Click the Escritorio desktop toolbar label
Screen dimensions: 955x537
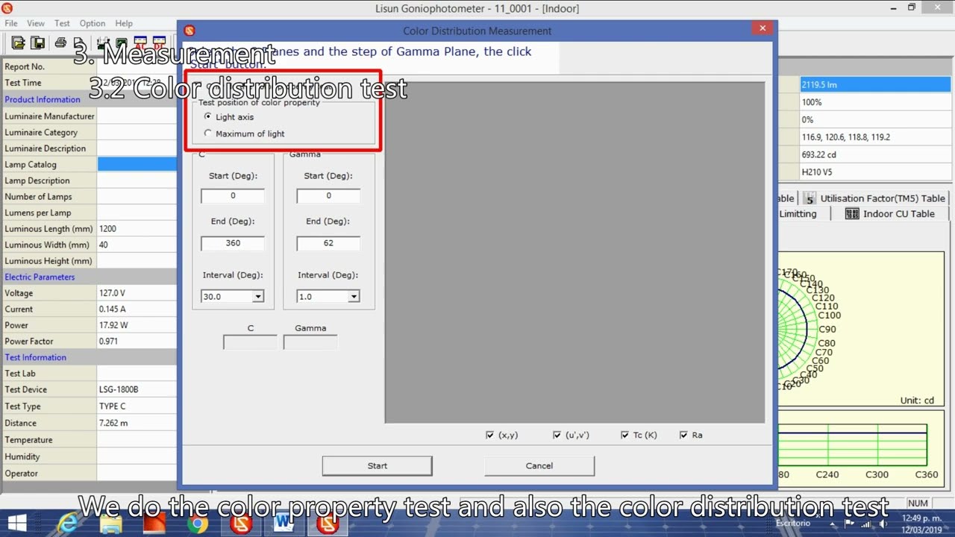pos(792,524)
